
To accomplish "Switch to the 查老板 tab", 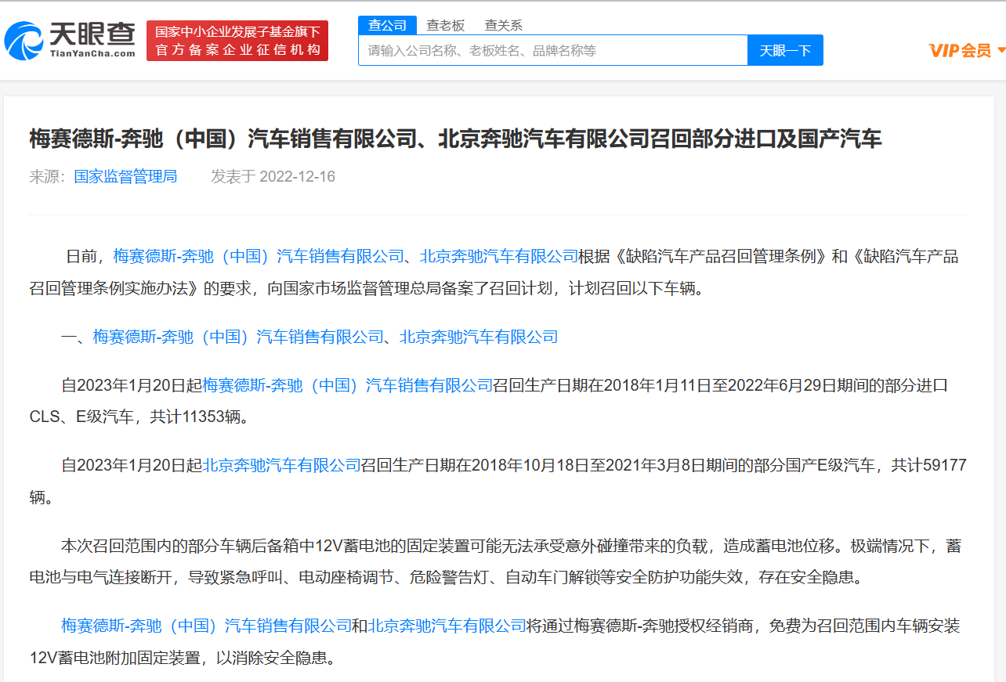I will pos(446,25).
